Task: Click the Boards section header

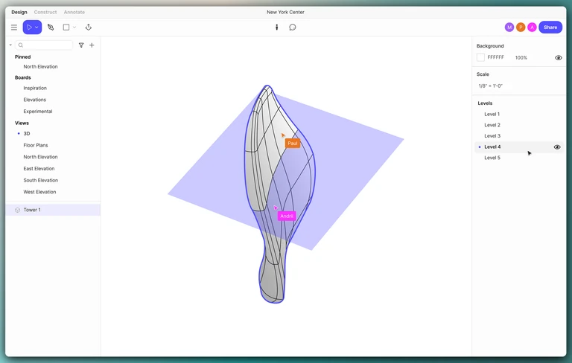Action: pos(22,77)
